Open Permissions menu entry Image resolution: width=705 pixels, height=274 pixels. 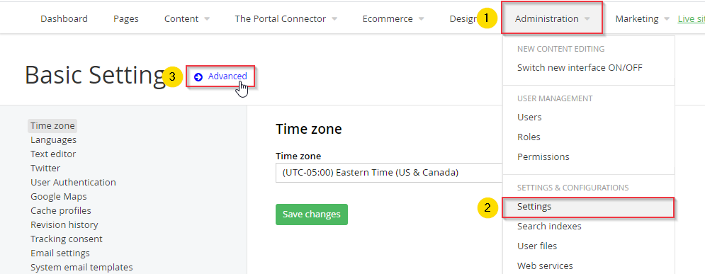point(543,156)
